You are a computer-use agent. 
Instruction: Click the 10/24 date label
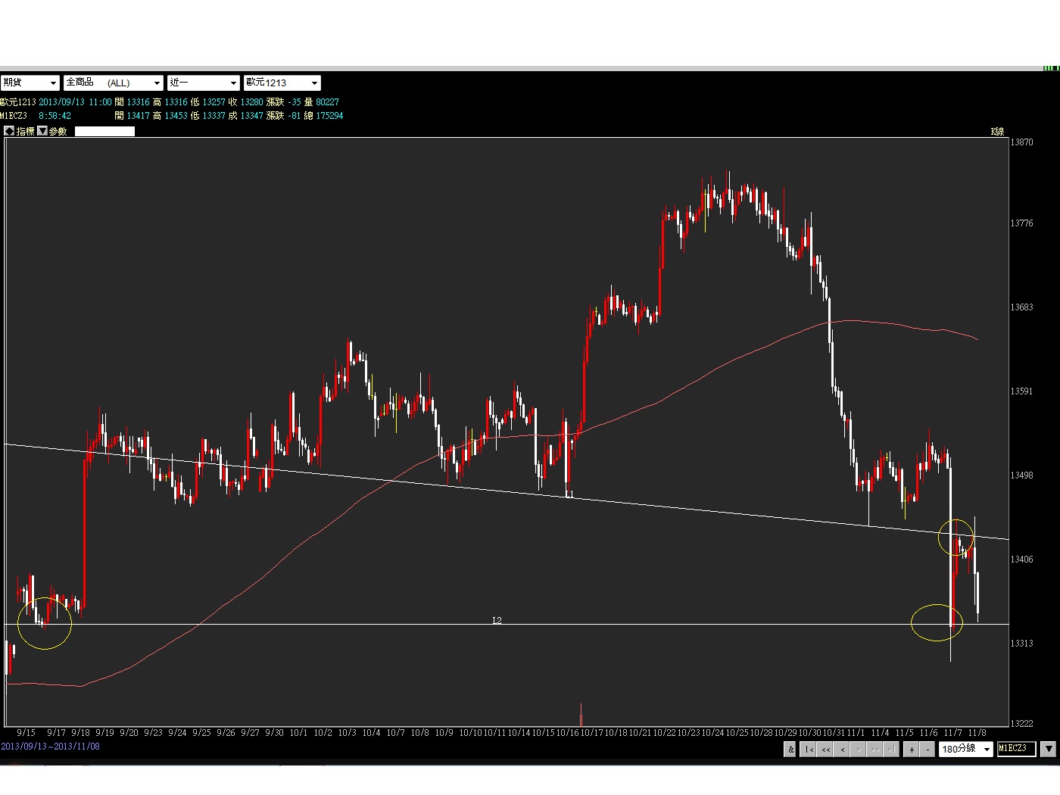[x=712, y=733]
